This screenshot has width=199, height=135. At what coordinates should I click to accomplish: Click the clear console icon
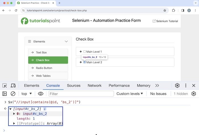pos(13,94)
